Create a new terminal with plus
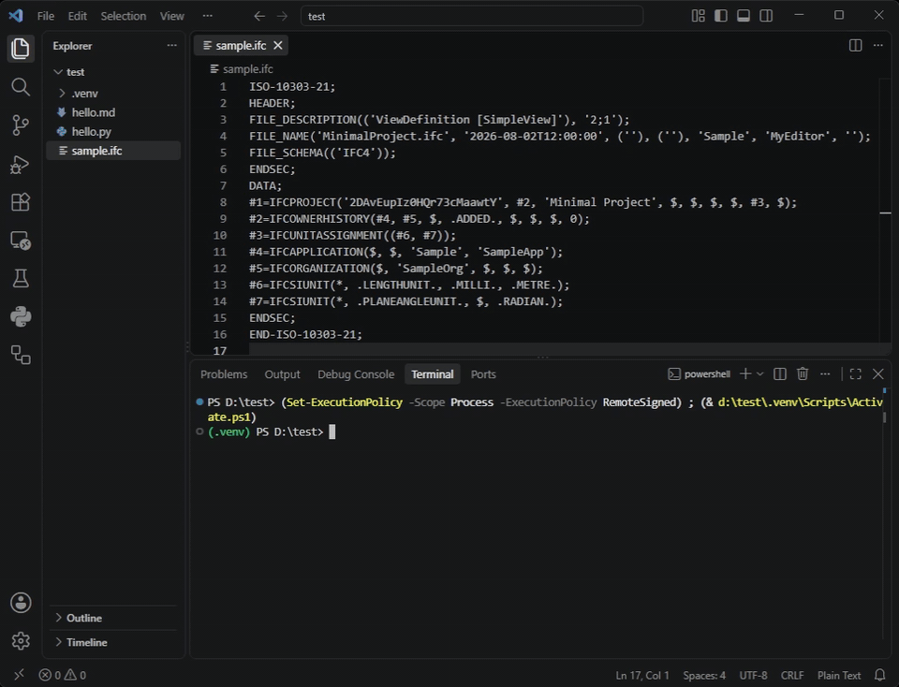This screenshot has height=687, width=899. point(745,374)
